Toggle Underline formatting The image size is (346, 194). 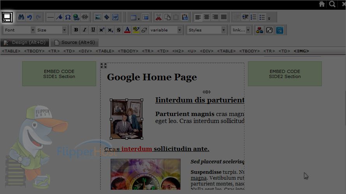93,30
